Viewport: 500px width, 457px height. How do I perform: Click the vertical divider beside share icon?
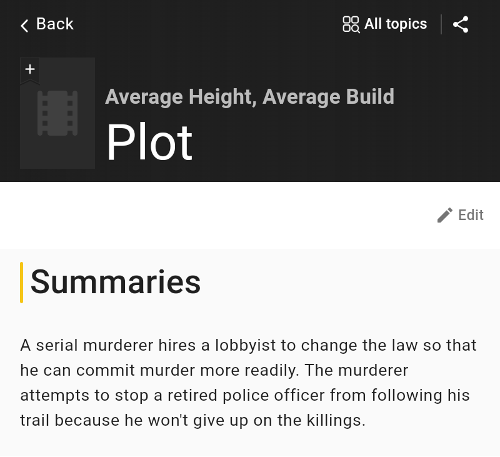click(441, 24)
